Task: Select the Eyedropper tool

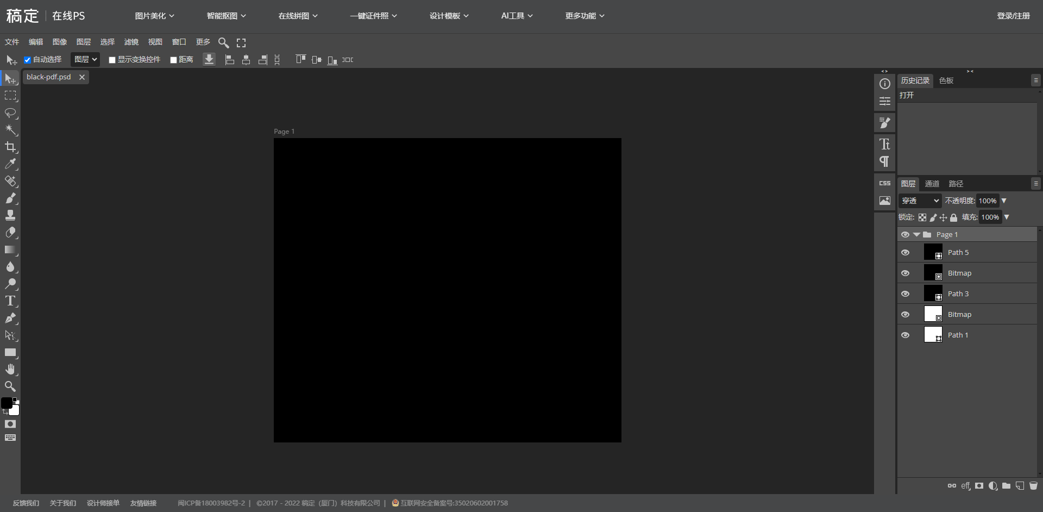Action: pyautogui.click(x=10, y=164)
